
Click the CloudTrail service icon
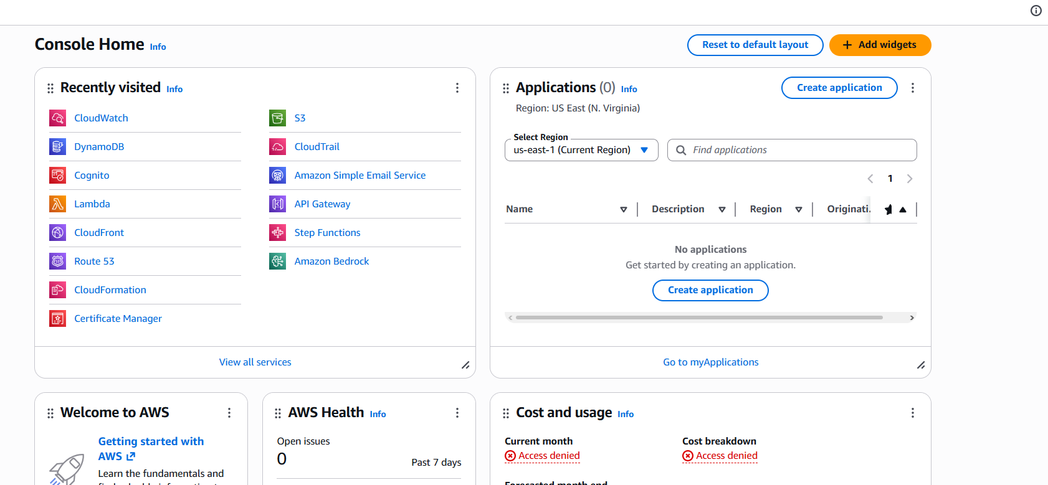pyautogui.click(x=277, y=146)
